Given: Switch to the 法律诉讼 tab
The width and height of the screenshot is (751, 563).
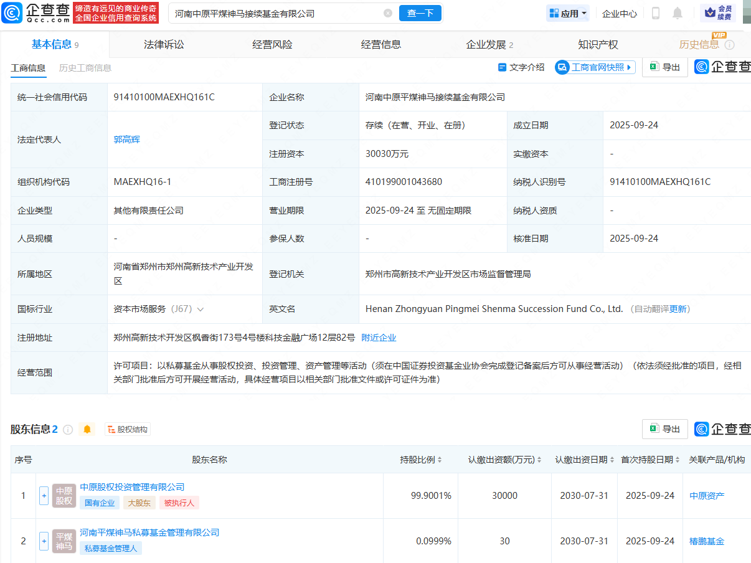Looking at the screenshot, I should coord(164,44).
